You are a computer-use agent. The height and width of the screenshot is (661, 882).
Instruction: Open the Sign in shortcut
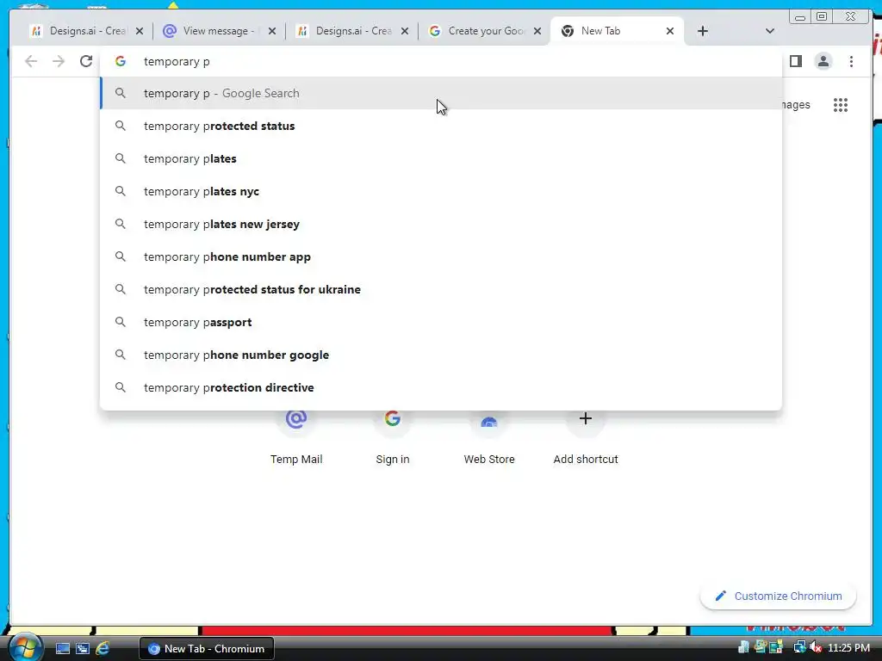(393, 438)
